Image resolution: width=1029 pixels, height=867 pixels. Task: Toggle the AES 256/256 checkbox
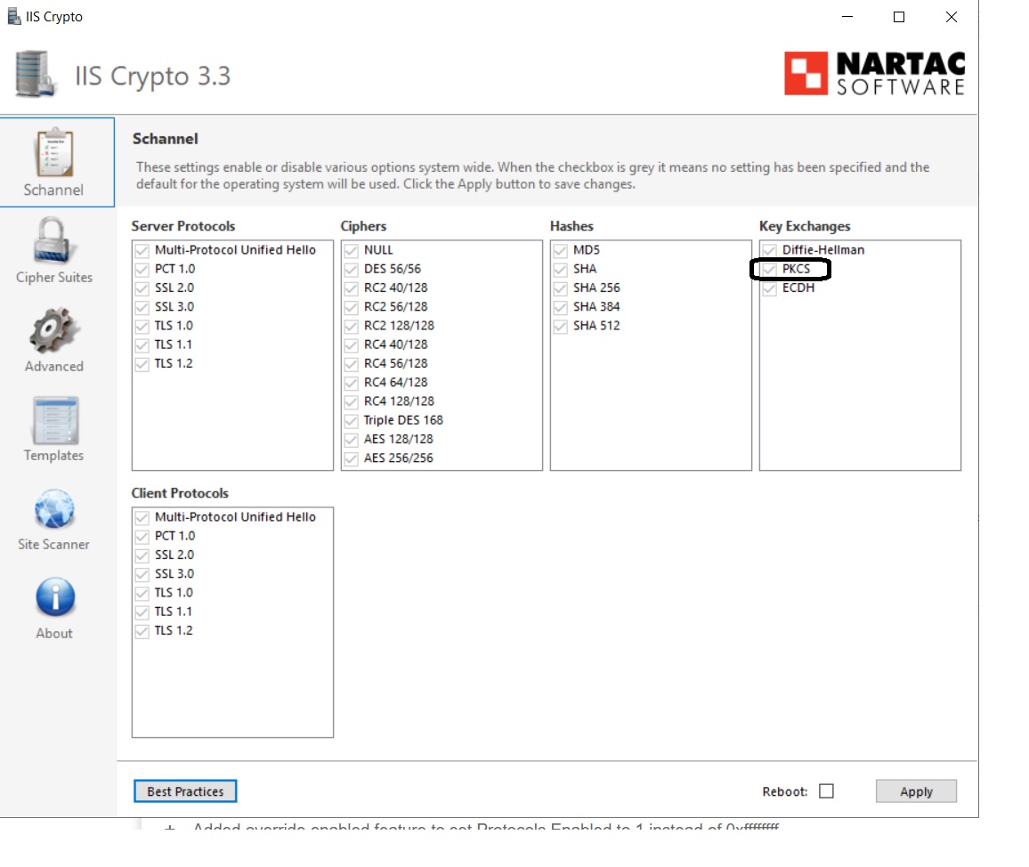351,459
